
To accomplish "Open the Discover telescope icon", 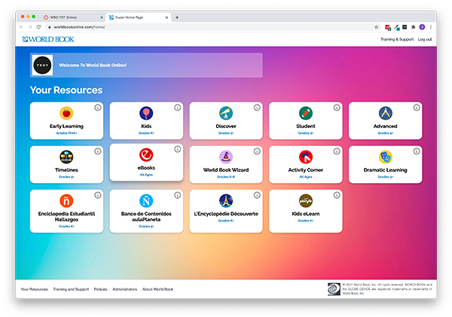I will point(226,113).
